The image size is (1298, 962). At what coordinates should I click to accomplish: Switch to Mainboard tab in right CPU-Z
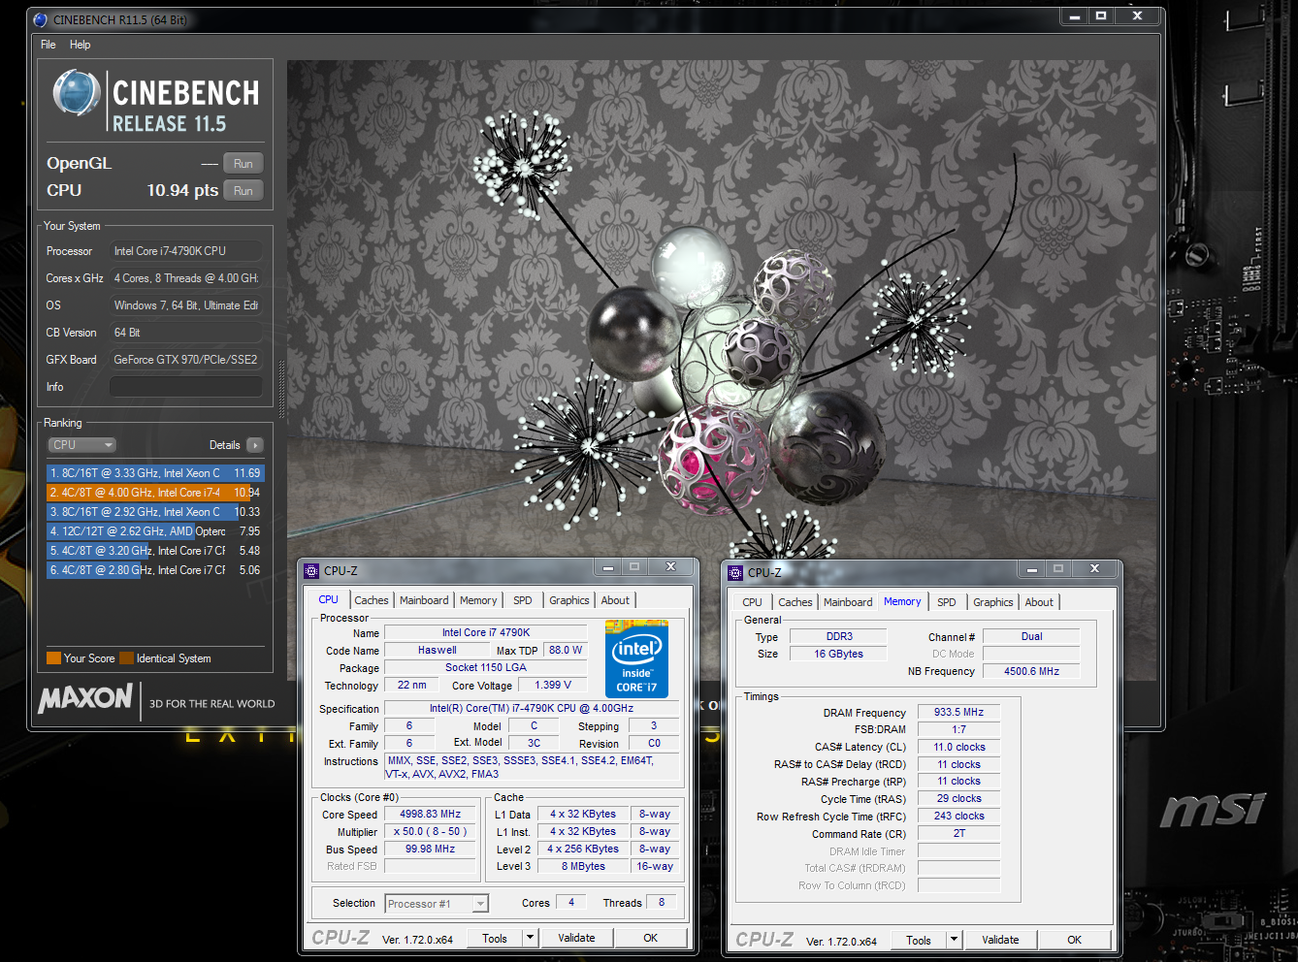848,602
